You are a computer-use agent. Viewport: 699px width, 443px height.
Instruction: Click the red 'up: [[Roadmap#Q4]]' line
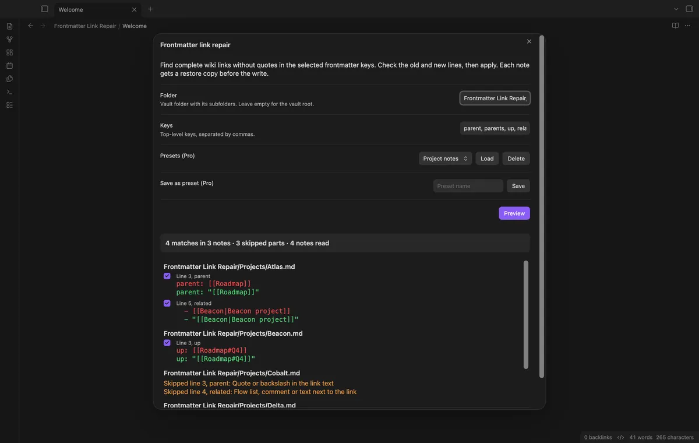pos(211,351)
